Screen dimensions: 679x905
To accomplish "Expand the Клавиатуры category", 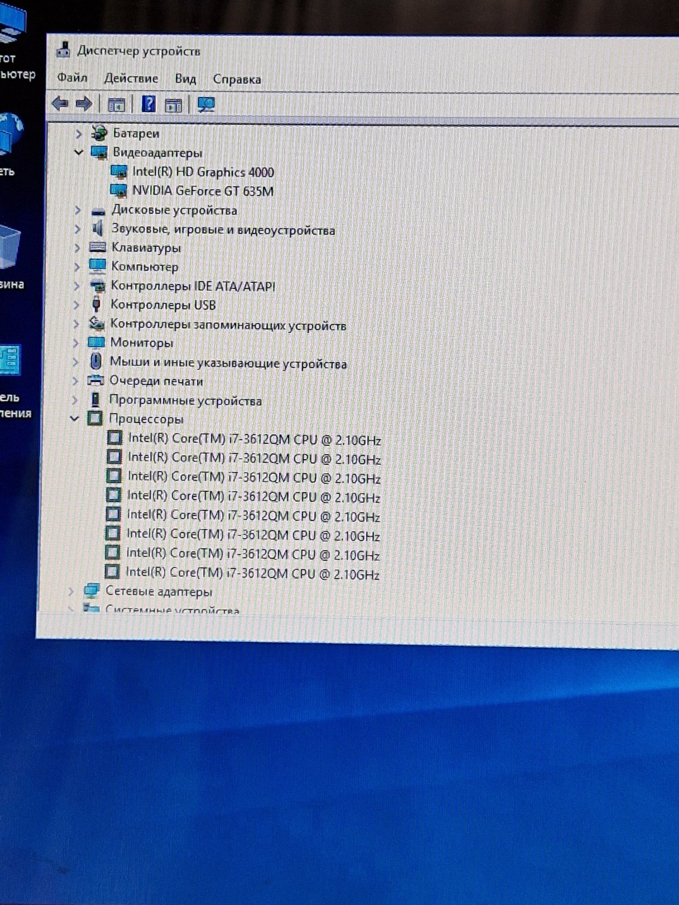I will (77, 248).
